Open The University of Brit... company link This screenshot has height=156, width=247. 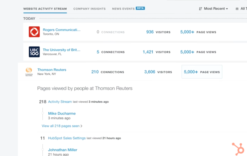62,50
